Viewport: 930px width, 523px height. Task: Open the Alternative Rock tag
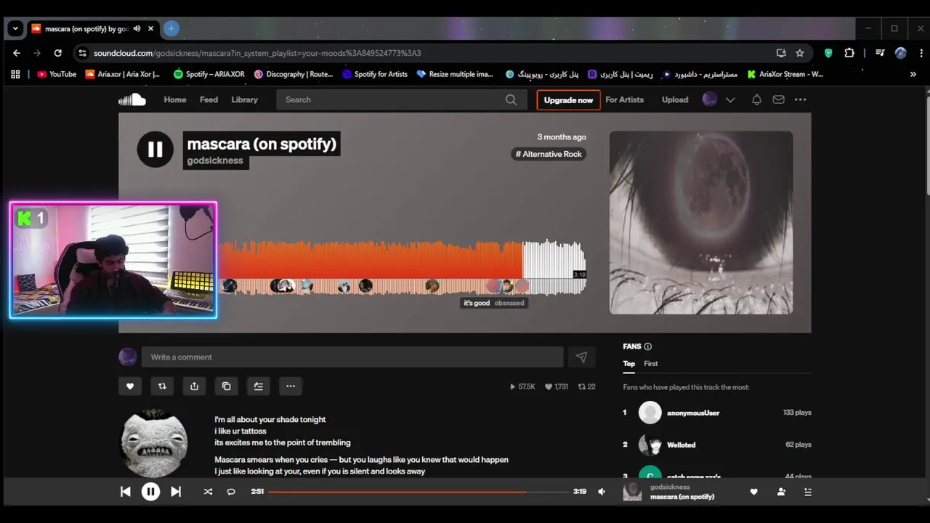549,154
